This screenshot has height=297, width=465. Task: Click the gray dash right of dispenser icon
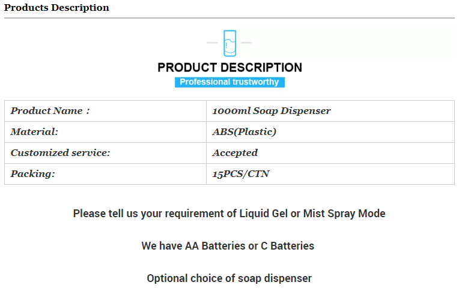pos(246,43)
